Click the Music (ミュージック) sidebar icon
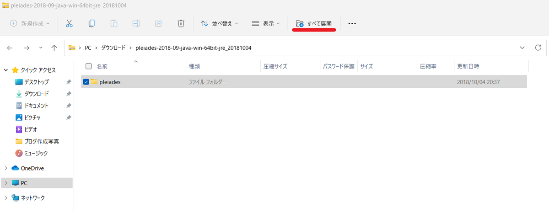Screen dimensions: 549x213 (x=19, y=153)
